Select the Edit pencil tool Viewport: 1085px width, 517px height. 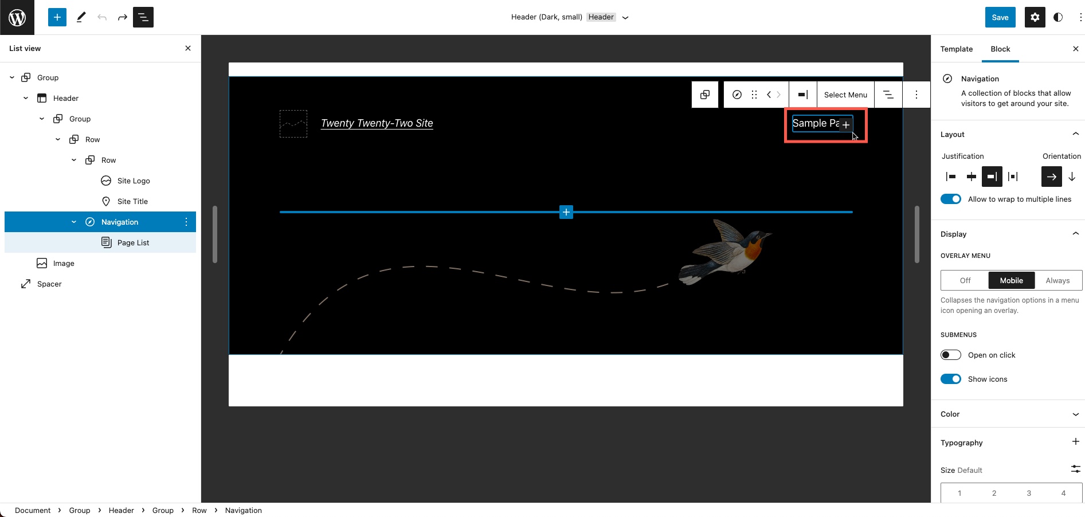(81, 17)
